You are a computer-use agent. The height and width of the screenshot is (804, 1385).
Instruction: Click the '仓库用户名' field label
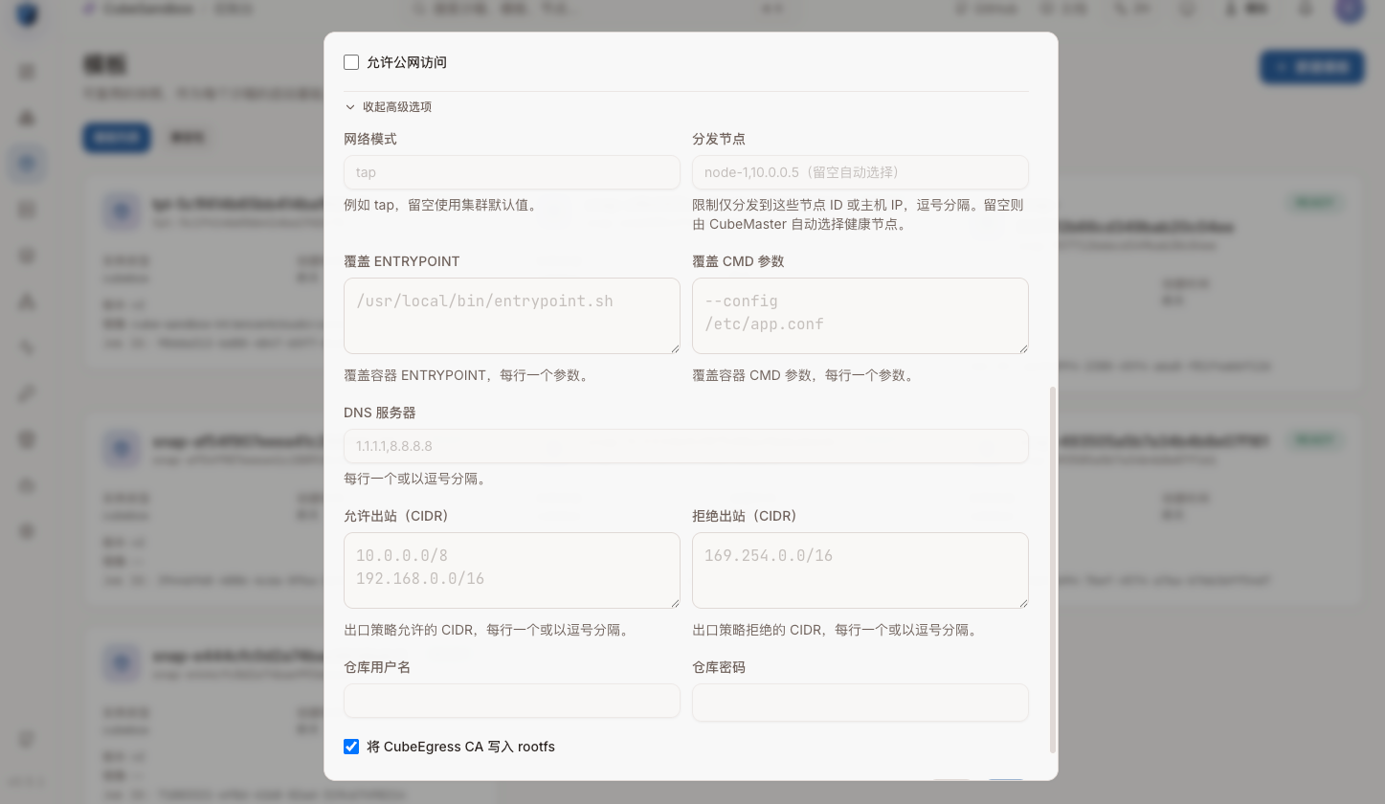[377, 667]
